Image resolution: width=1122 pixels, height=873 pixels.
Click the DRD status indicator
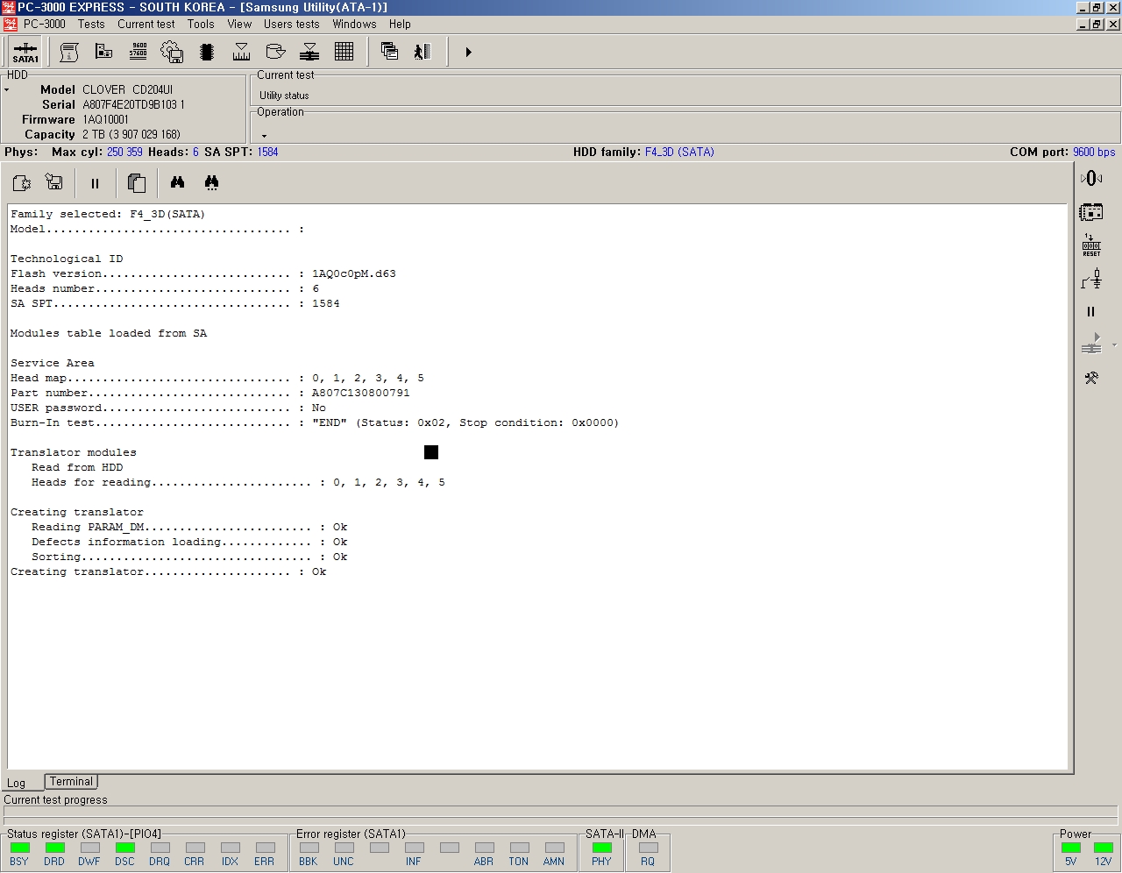point(54,848)
